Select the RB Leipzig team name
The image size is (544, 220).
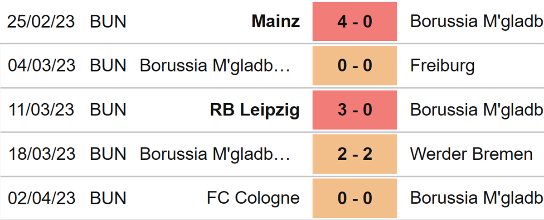pyautogui.click(x=255, y=110)
